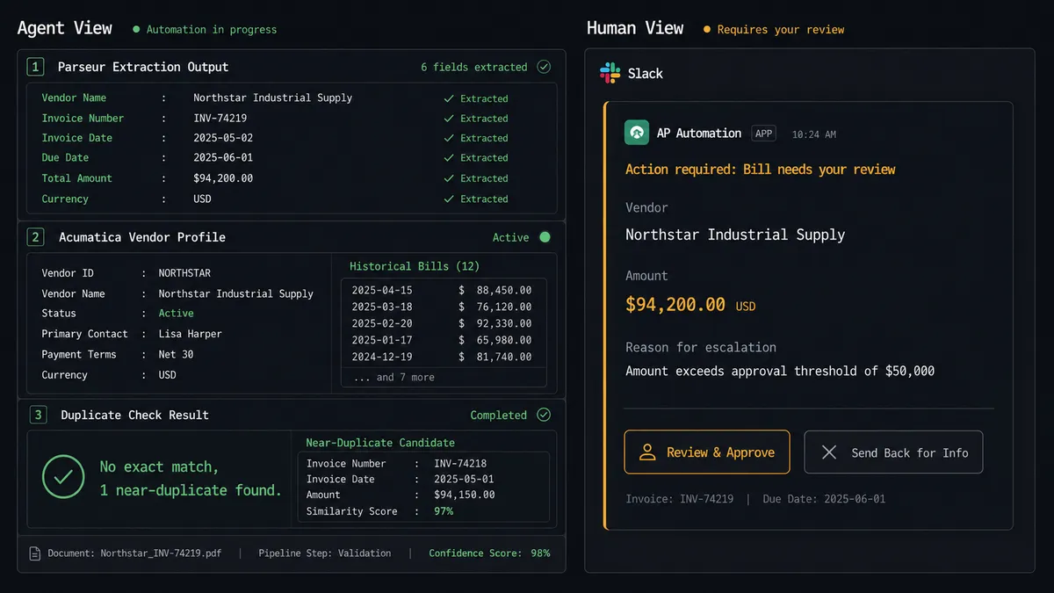Screen dimensions: 1054x593
Task: Click the Northstar Industrial Supply vendor in Slack message
Action: coord(735,235)
